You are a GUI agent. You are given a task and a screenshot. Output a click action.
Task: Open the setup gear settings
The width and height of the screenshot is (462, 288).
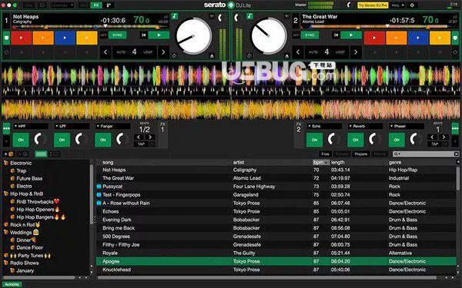point(412,5)
